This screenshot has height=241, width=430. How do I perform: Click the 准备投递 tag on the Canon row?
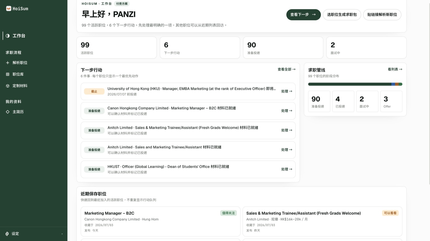click(x=94, y=111)
